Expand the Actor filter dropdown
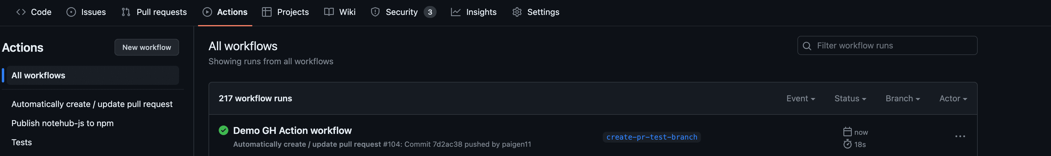Viewport: 1051px width, 156px height. click(953, 99)
